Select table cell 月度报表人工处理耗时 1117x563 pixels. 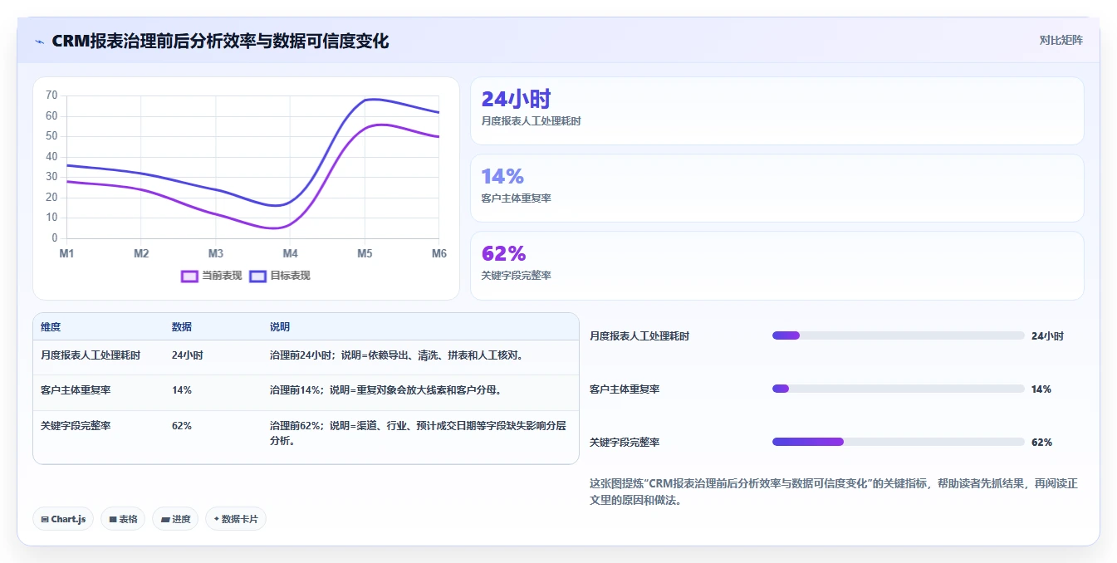click(x=91, y=355)
